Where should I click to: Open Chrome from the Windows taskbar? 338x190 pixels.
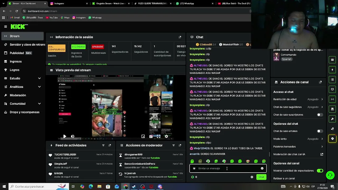125,187
